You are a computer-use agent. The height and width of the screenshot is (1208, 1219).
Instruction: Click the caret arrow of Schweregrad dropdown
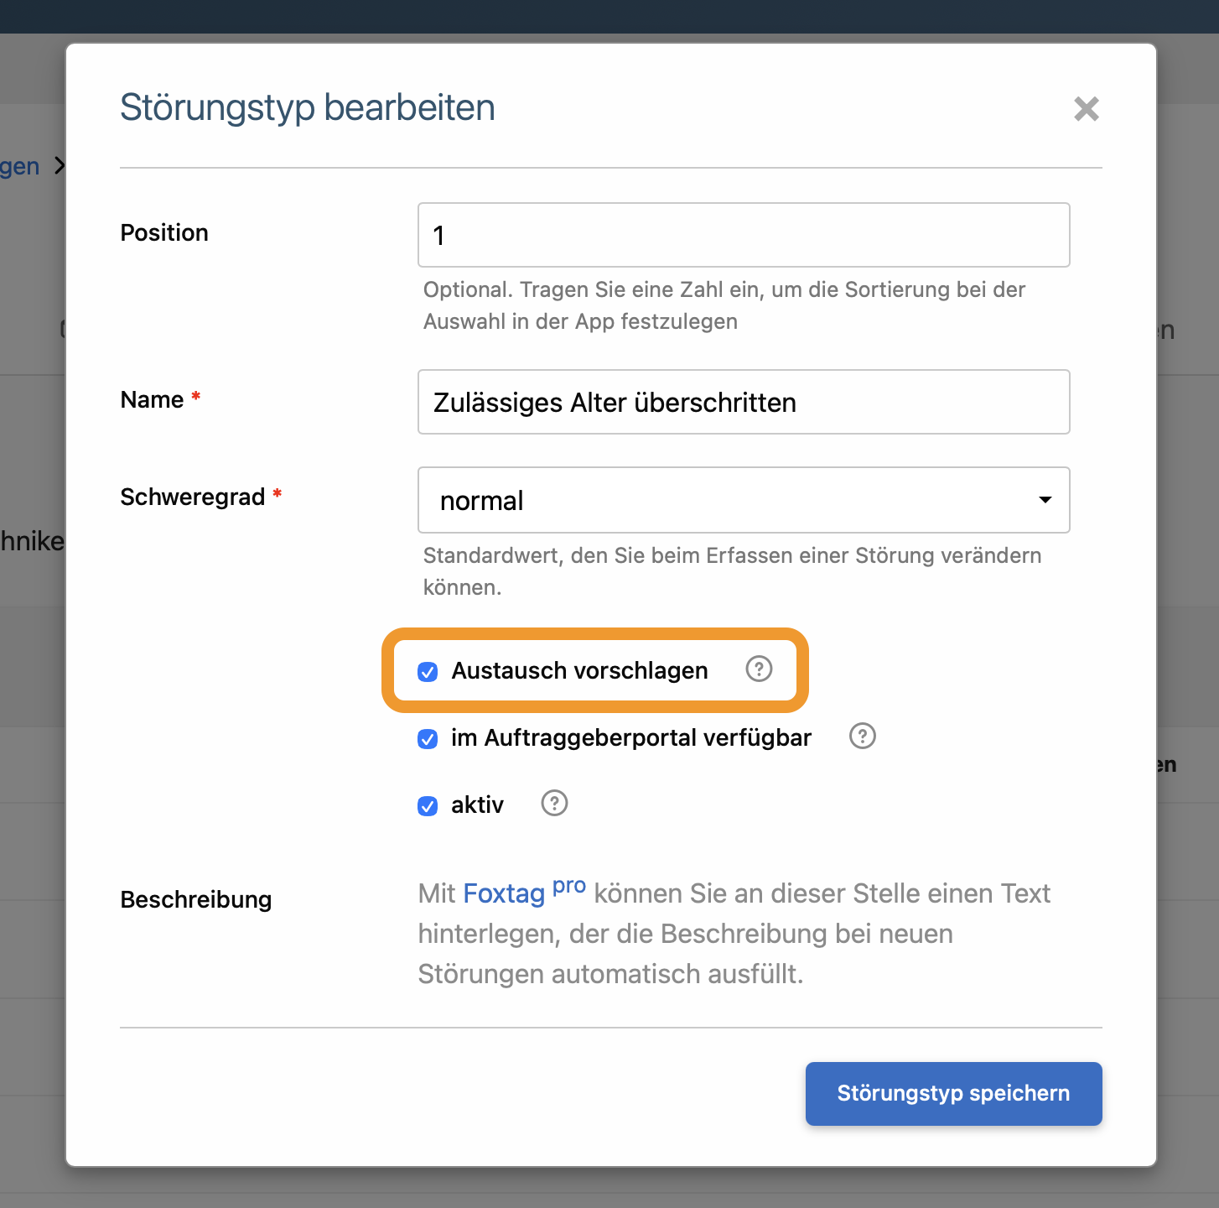pyautogui.click(x=1045, y=500)
